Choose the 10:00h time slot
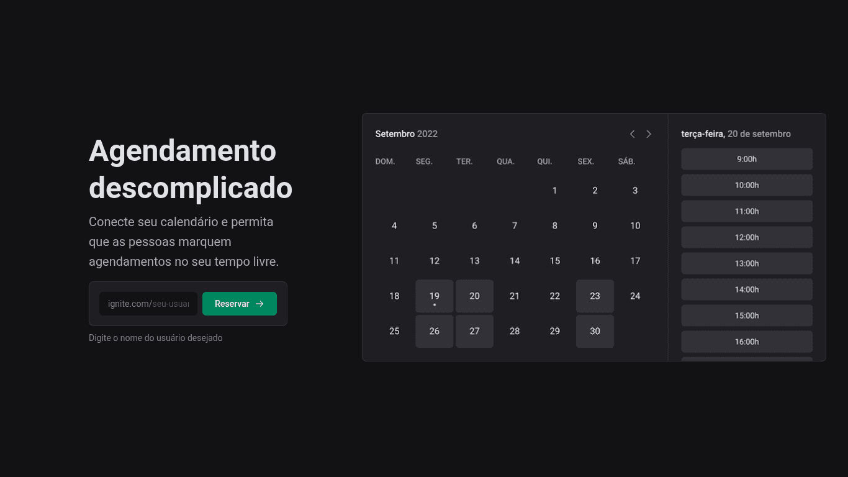This screenshot has width=848, height=477. pyautogui.click(x=746, y=185)
